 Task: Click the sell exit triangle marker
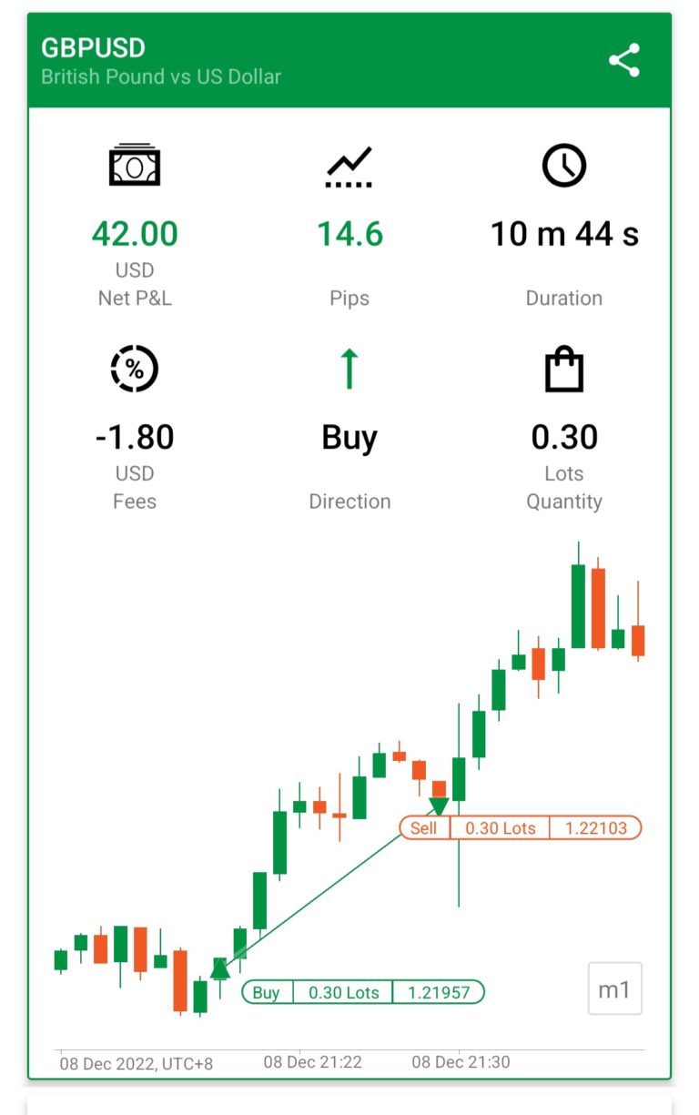point(439,806)
